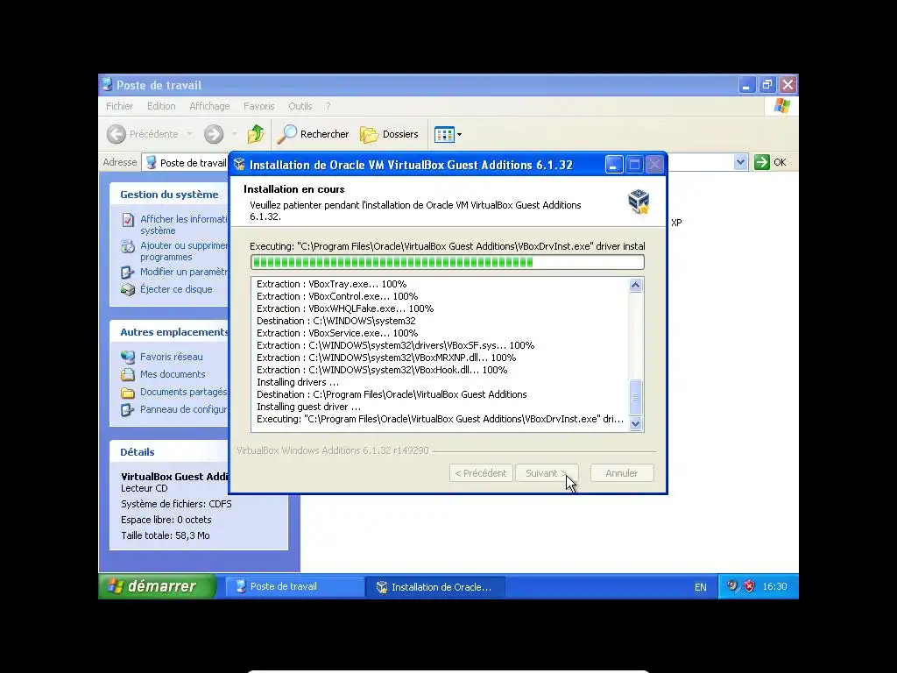897x673 pixels.
Task: Click Afficher les informations système link
Action: click(x=184, y=225)
